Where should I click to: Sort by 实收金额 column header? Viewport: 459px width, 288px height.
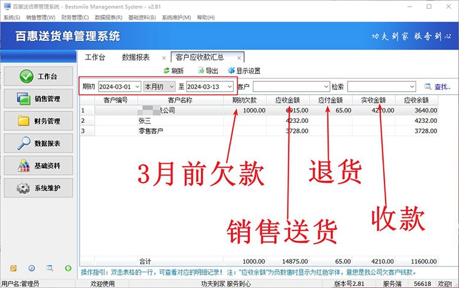click(x=373, y=100)
